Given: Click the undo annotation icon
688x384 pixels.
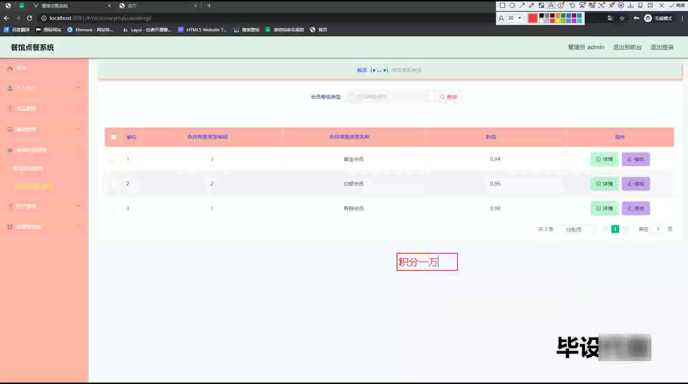Looking at the screenshot, I should click(x=572, y=5).
